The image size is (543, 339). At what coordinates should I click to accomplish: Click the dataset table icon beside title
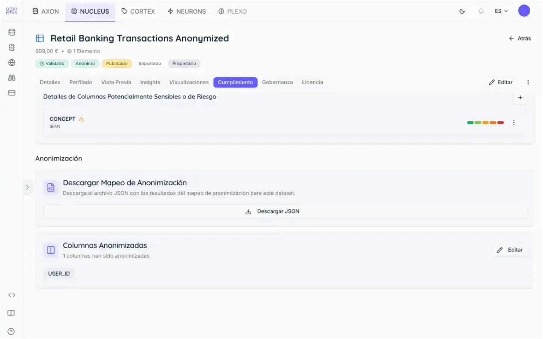click(40, 38)
